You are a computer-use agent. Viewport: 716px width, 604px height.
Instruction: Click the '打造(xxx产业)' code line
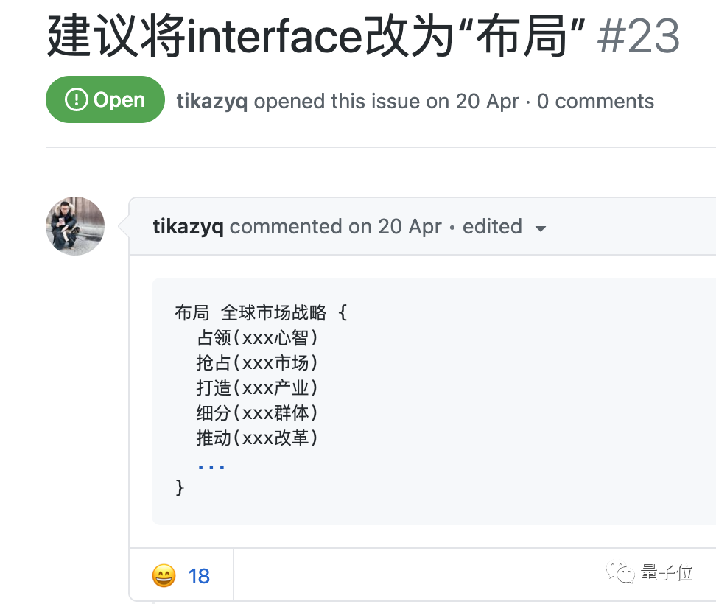[257, 388]
